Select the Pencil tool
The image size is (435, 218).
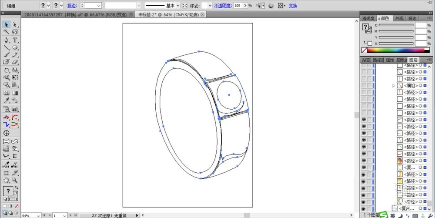click(x=15, y=55)
